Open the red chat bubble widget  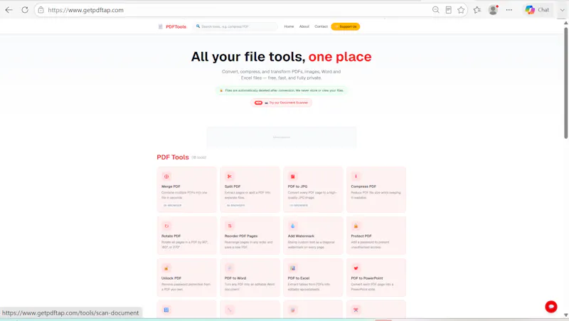[551, 307]
